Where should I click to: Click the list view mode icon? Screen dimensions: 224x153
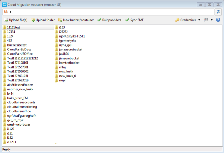(206, 20)
